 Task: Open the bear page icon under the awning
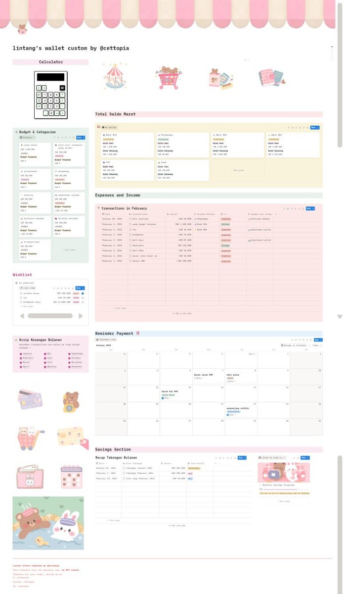pyautogui.click(x=22, y=29)
